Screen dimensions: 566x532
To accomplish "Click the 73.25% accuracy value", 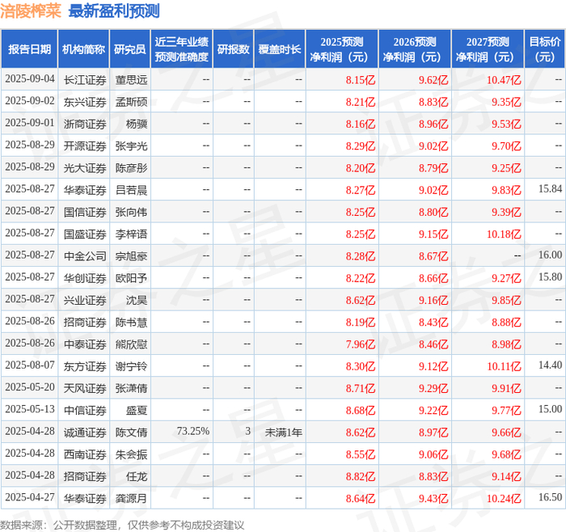I will pos(193,431).
